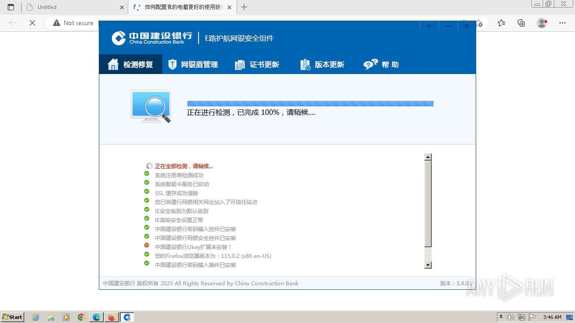Click the Not secure site info indicator
Image resolution: width=575 pixels, height=323 pixels.
click(73, 23)
